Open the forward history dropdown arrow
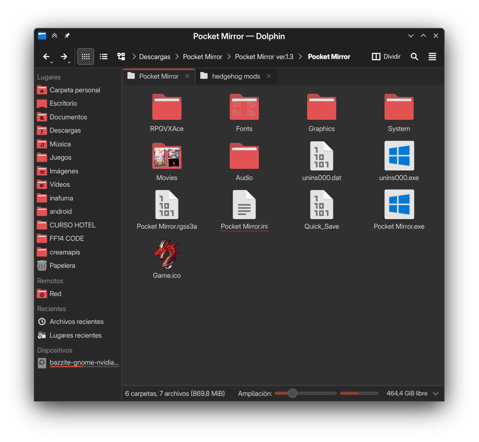The height and width of the screenshot is (442, 479). (x=69, y=62)
